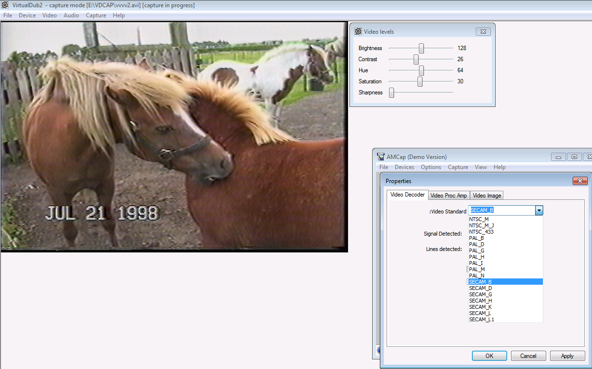
Task: Open the Capture menu in VirtualDub2
Action: 96,15
